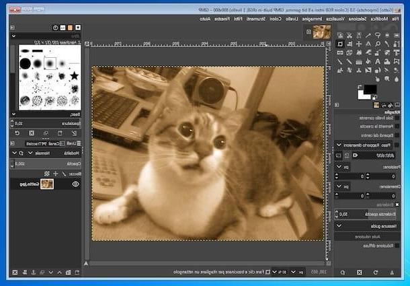The height and width of the screenshot is (286, 410).
Task: Select the Eraser tool
Action: click(x=397, y=70)
